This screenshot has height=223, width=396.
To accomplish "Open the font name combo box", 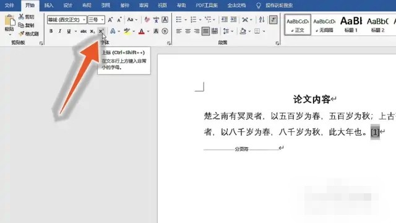I will coord(67,20).
